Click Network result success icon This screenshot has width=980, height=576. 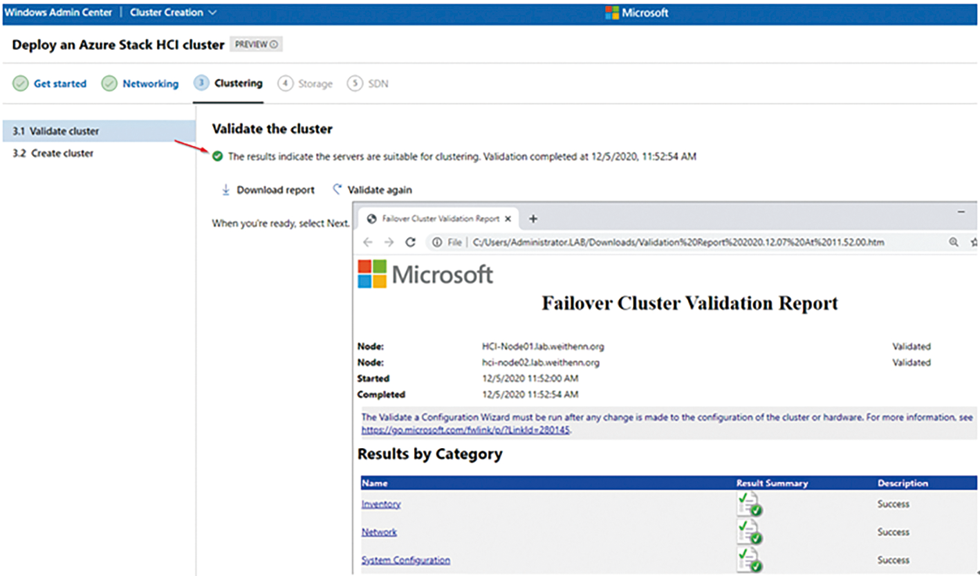point(750,532)
